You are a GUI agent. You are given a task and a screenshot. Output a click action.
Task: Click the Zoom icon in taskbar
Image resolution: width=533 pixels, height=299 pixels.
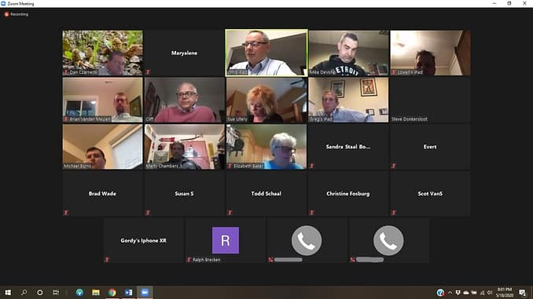pos(145,292)
